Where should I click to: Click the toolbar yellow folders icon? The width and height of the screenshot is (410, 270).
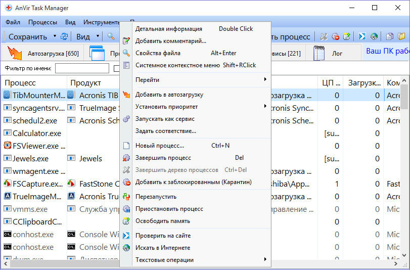401,36
